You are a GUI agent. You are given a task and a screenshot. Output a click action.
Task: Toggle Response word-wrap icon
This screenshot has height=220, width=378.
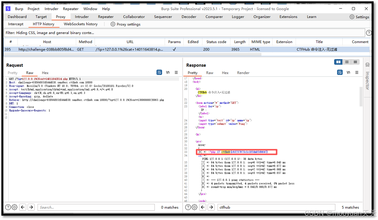tap(340, 73)
